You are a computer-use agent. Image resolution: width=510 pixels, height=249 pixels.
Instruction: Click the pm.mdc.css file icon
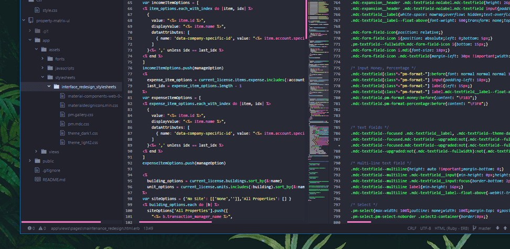[x=62, y=124]
